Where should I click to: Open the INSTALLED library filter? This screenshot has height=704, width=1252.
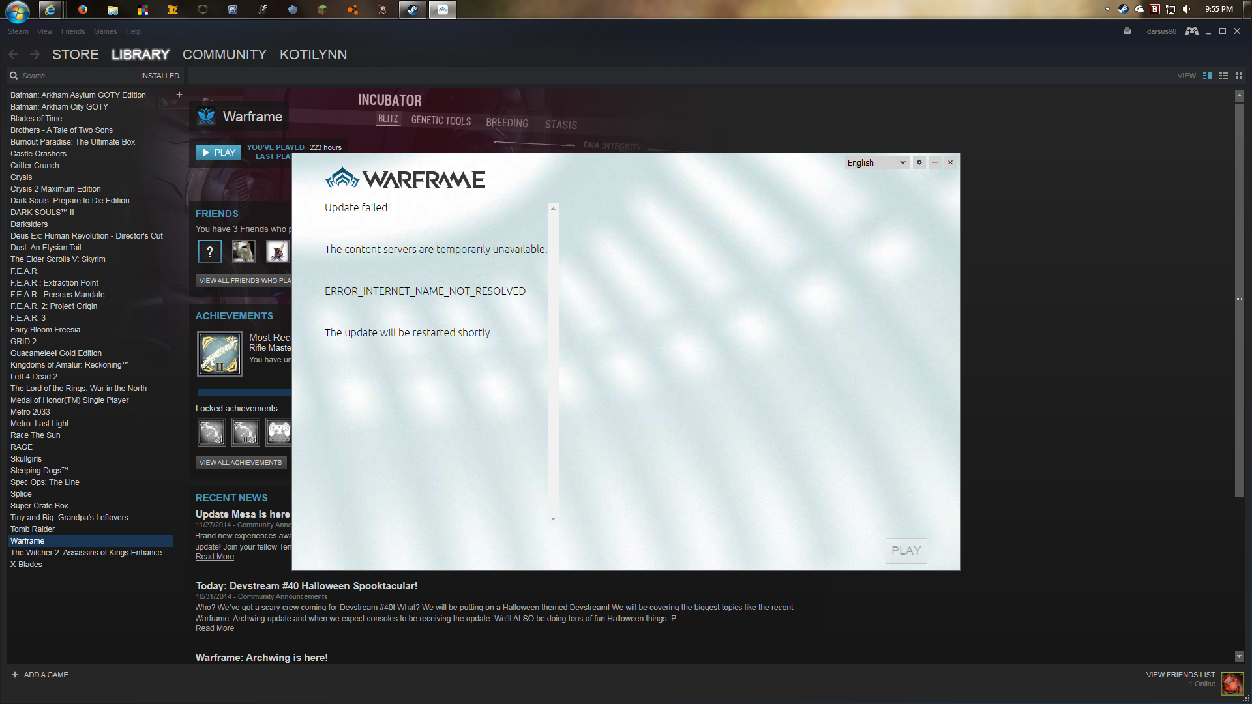tap(160, 76)
